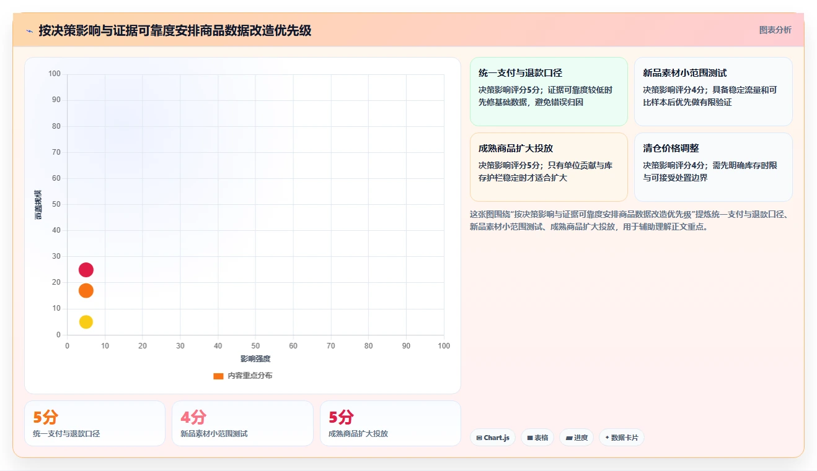The height and width of the screenshot is (471, 817).
Task: Click the 图表分析 label in header
Action: tap(775, 30)
